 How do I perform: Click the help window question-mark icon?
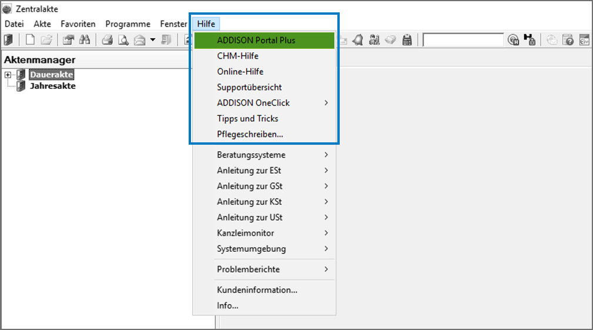(568, 40)
